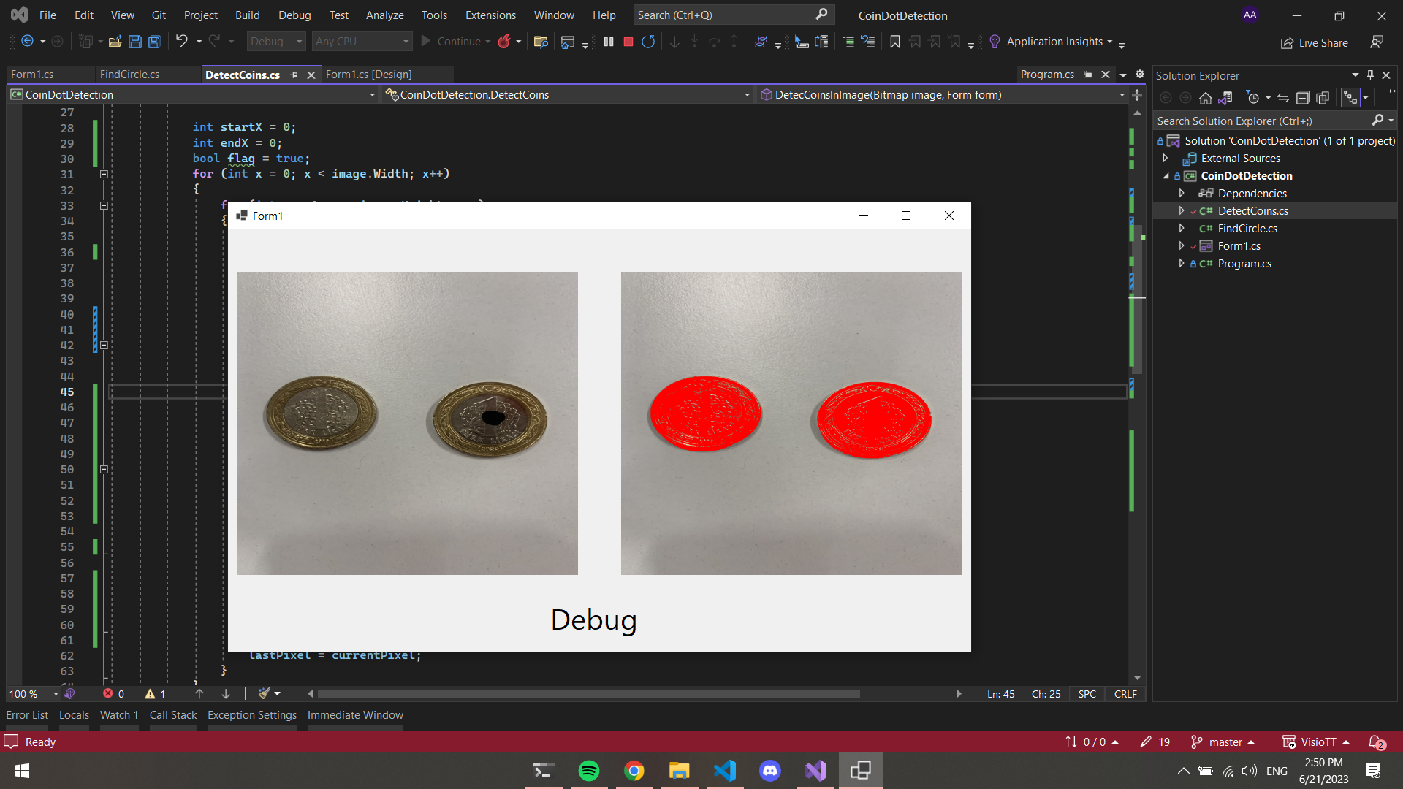Click the Save All icon
The height and width of the screenshot is (789, 1403).
click(x=155, y=42)
